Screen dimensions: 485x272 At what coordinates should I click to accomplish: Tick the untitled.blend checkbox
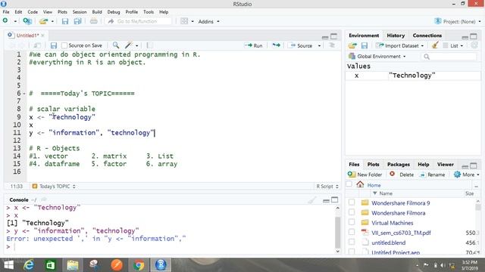pyautogui.click(x=352, y=242)
